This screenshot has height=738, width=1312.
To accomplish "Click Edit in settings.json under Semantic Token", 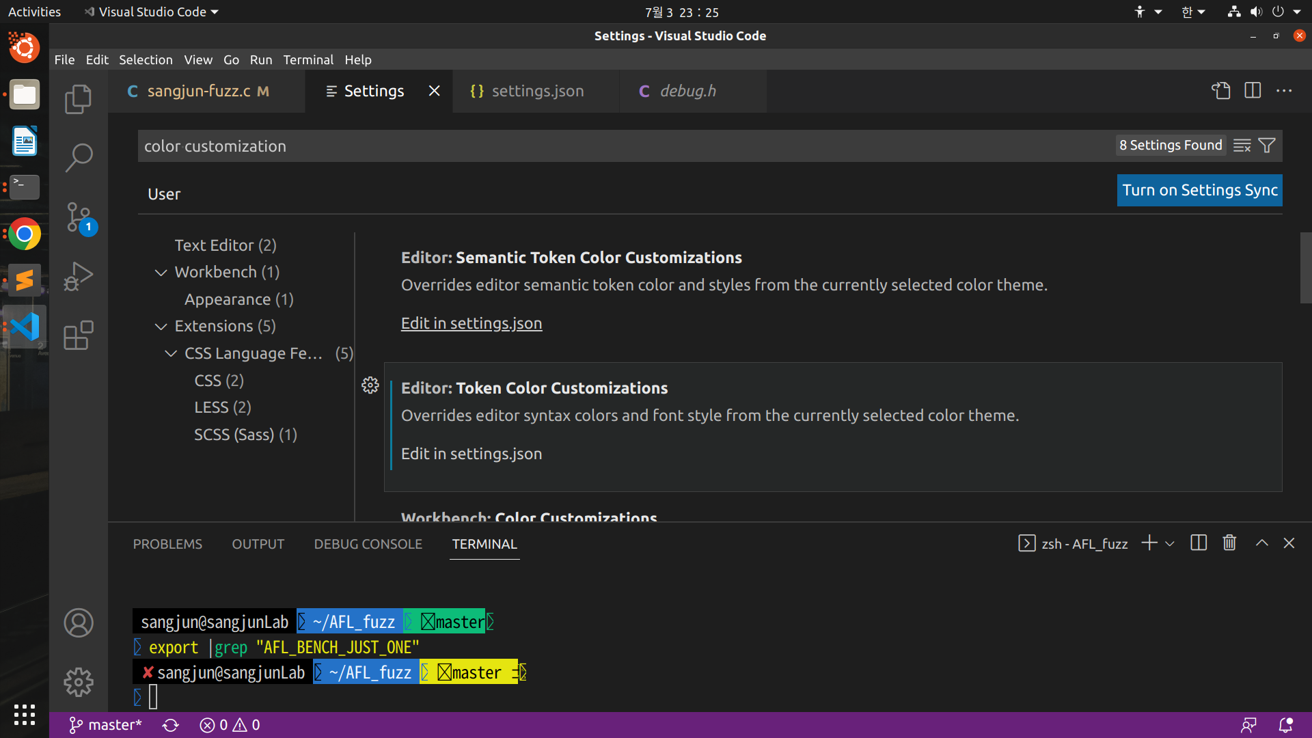I will 471,323.
